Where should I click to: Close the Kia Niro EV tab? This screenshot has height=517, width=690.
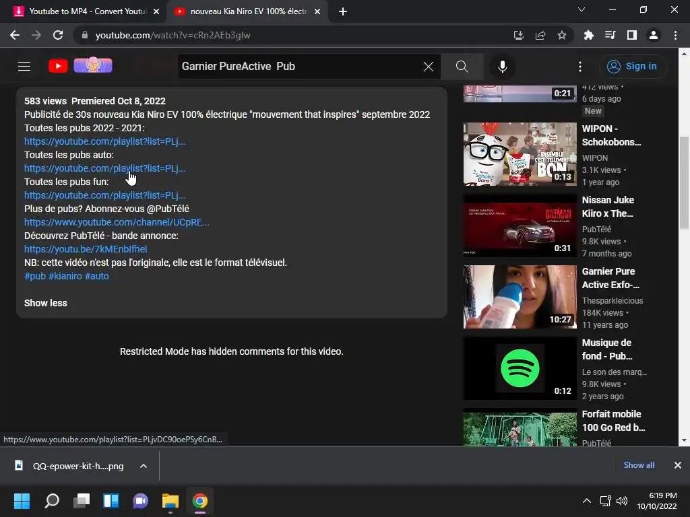317,12
